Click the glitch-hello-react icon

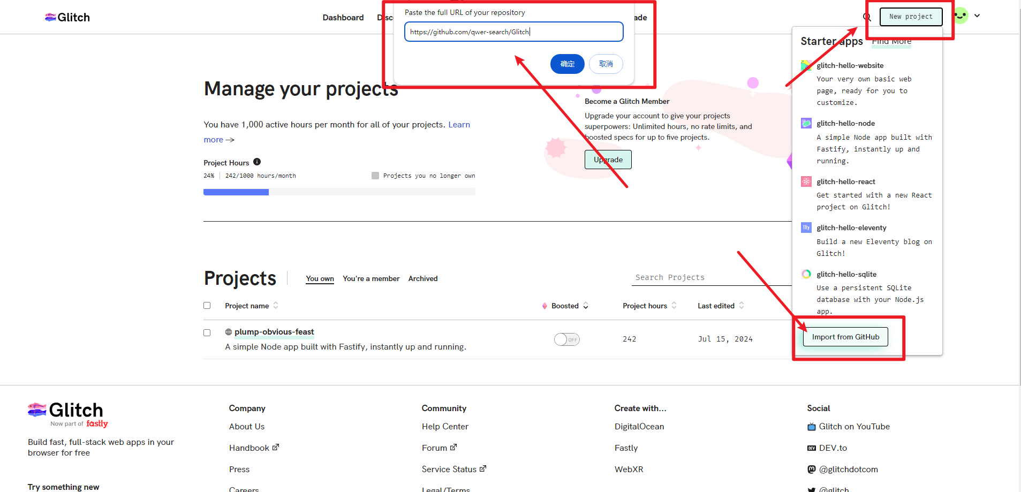(806, 181)
